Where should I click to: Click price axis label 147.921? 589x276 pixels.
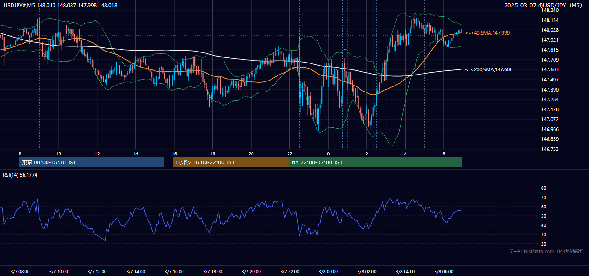pos(550,40)
